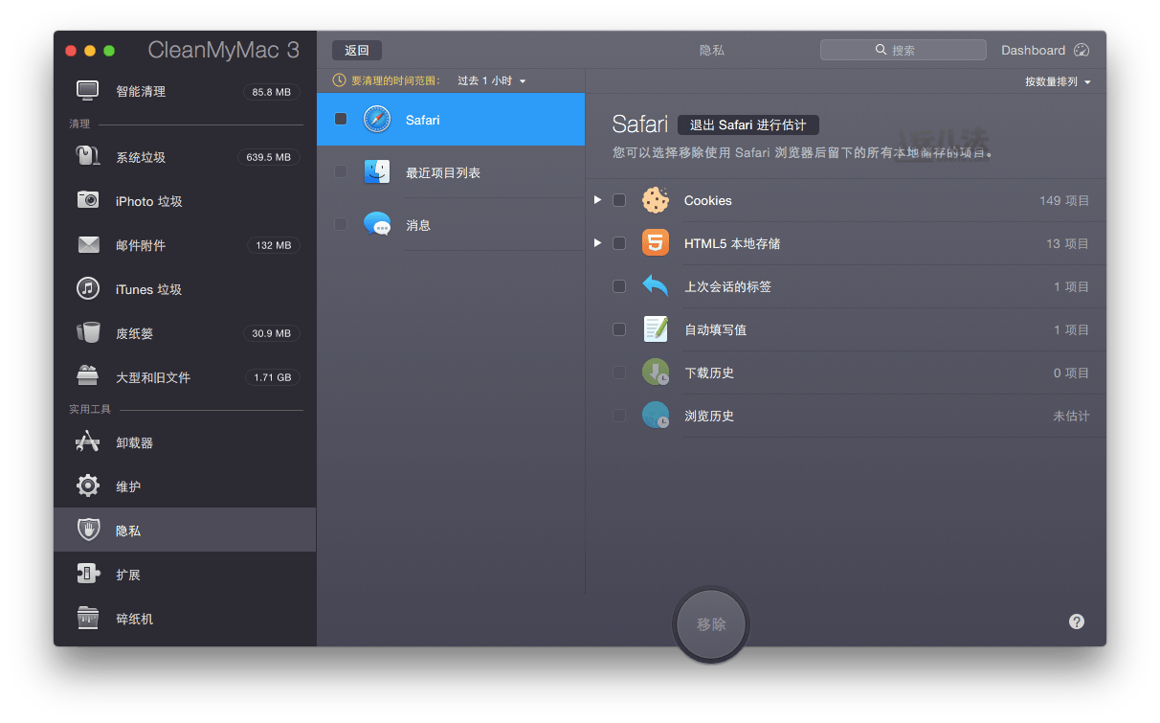1160x723 pixels.
Task: Click the 维护 gear icon
Action: [x=88, y=486]
